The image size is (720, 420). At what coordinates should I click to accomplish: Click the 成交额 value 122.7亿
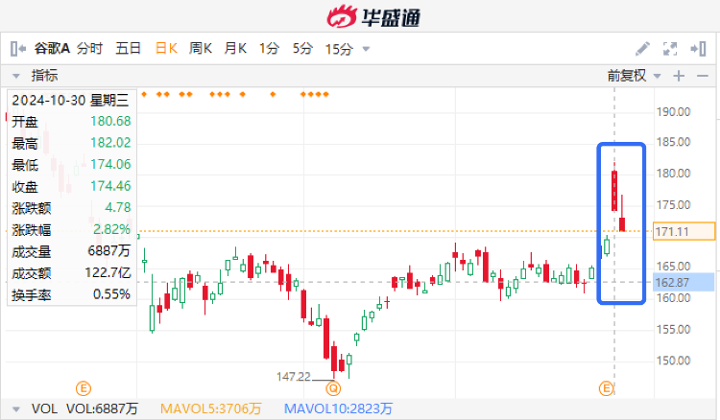click(108, 273)
